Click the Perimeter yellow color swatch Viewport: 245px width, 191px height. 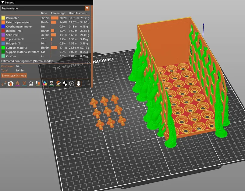click(x=3, y=18)
